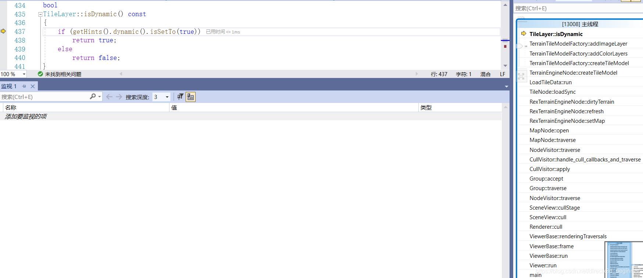Open the watch panel window options dropdown arrow
The width and height of the screenshot is (643, 278).
506,86
